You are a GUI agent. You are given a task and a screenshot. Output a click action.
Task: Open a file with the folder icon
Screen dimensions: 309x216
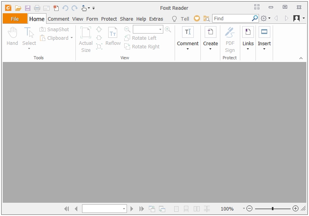click(18, 8)
